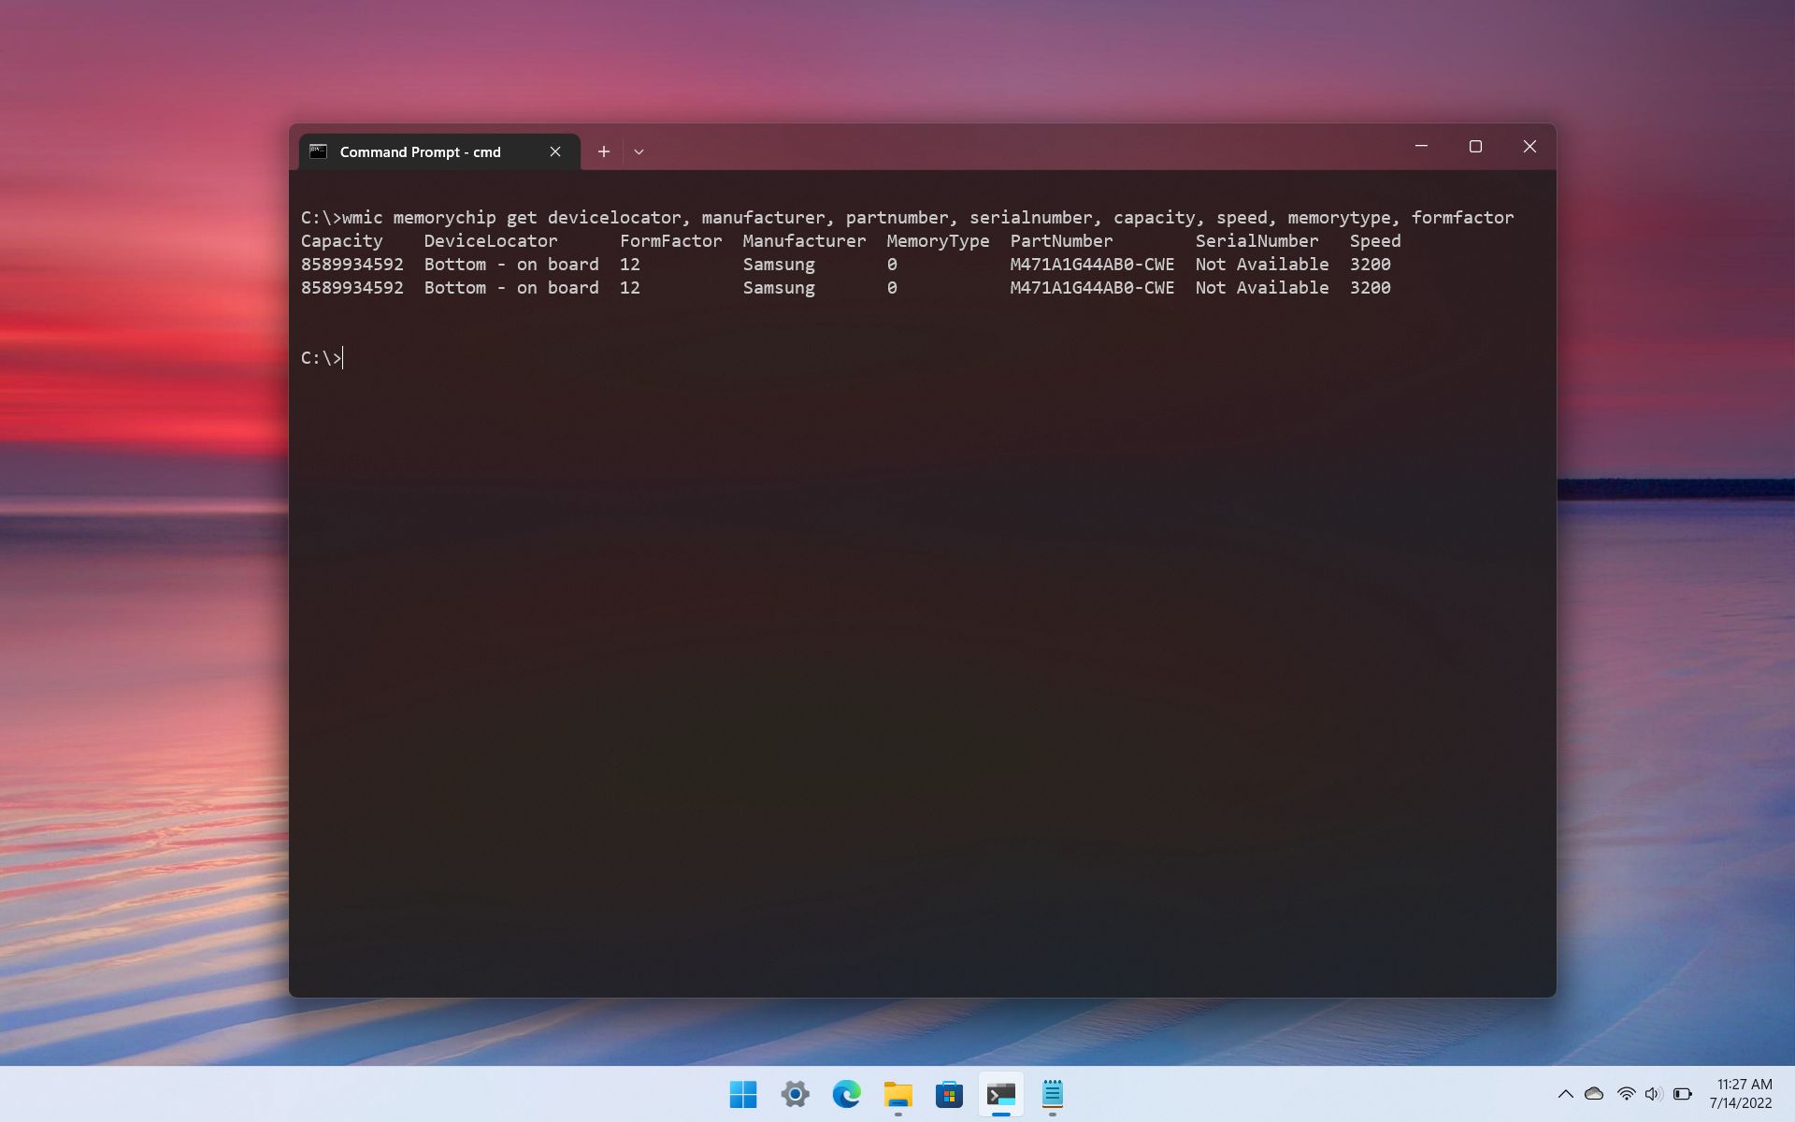This screenshot has width=1795, height=1122.
Task: Expand hidden icons in the system tray
Action: point(1565,1094)
